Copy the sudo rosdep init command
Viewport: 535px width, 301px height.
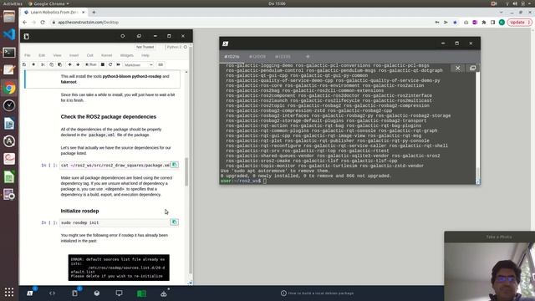tap(174, 222)
